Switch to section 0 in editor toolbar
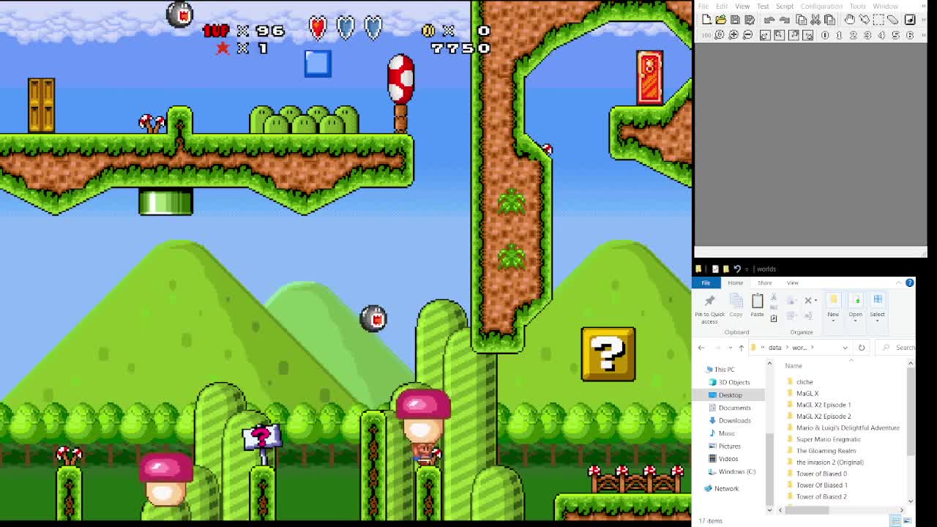The image size is (937, 527). [825, 34]
